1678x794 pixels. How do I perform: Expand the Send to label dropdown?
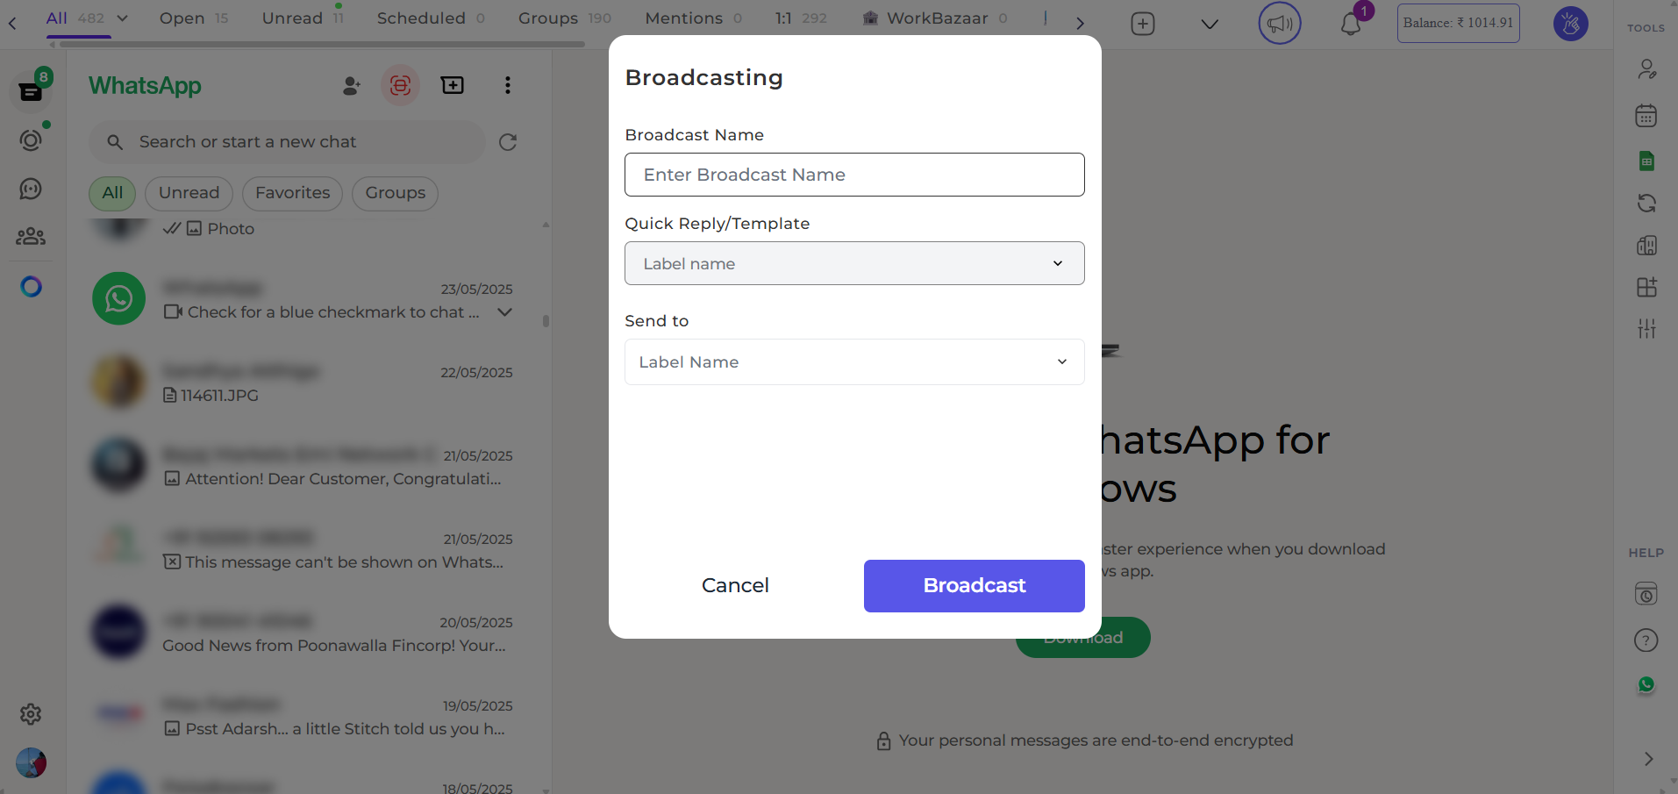coord(853,361)
